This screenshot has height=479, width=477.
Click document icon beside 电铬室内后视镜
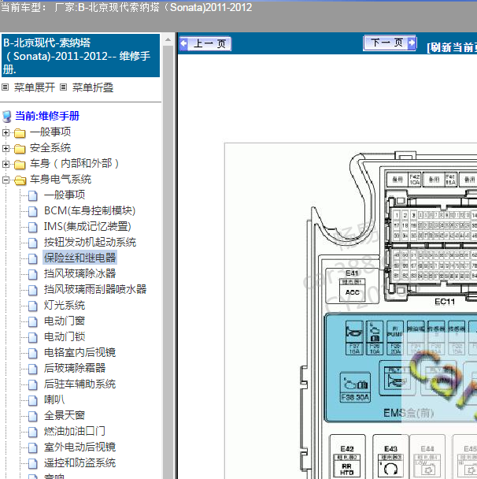[33, 354]
